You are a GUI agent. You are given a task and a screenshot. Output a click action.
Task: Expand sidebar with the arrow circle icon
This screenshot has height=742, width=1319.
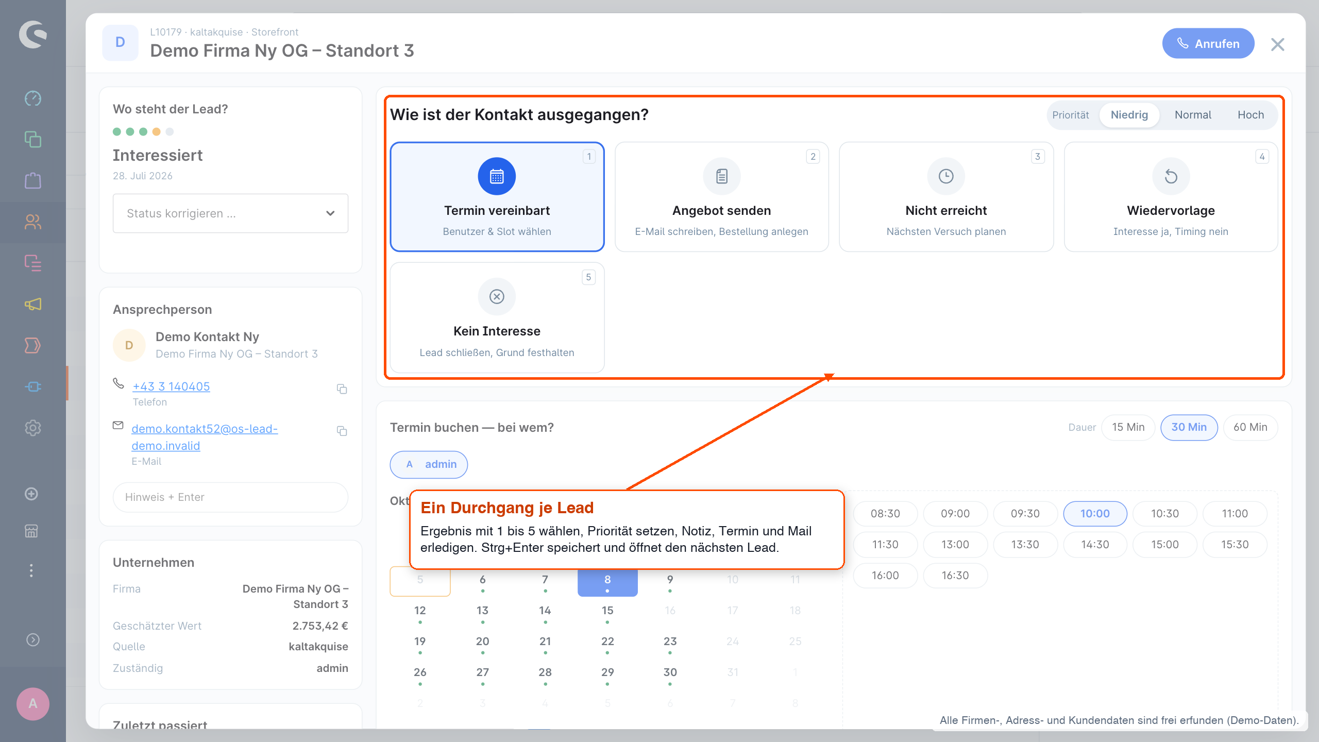coord(33,639)
